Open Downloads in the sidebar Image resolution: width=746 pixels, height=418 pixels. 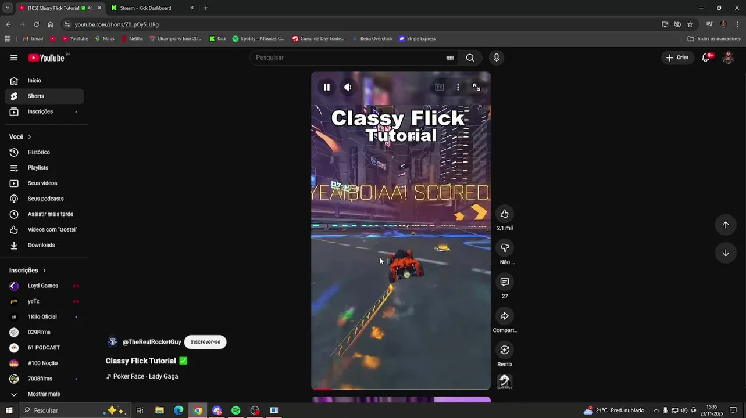[x=44, y=245]
